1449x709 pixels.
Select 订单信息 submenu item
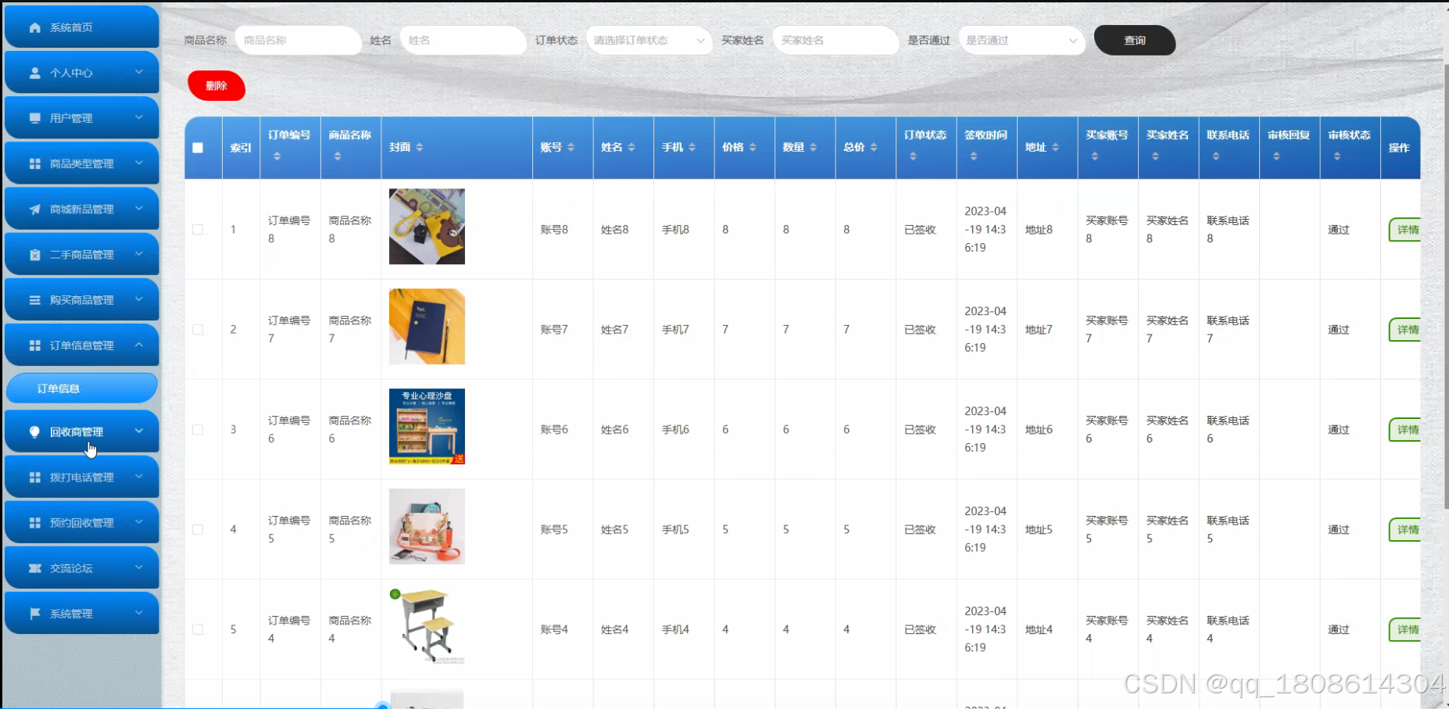pos(82,389)
